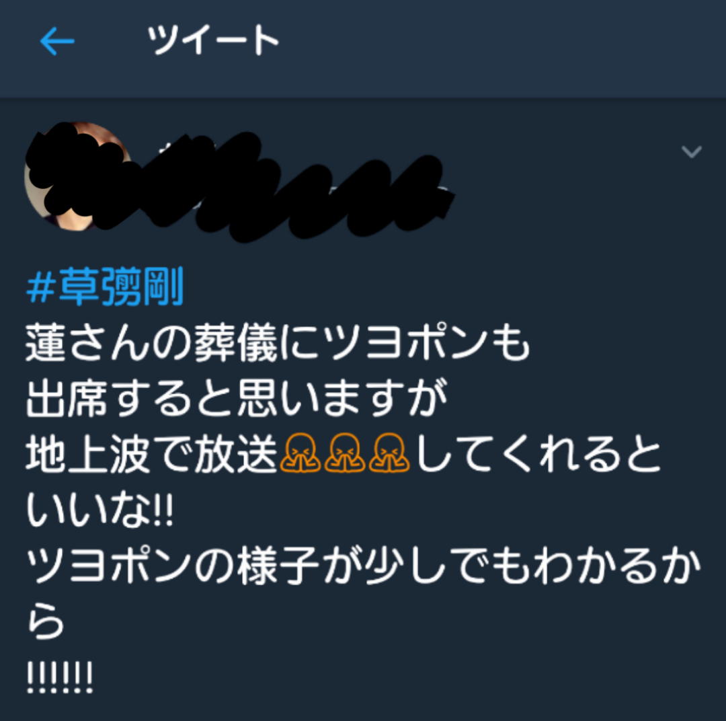
Task: Click the word ツヨポンの in the fifth line
Action: tap(131, 565)
